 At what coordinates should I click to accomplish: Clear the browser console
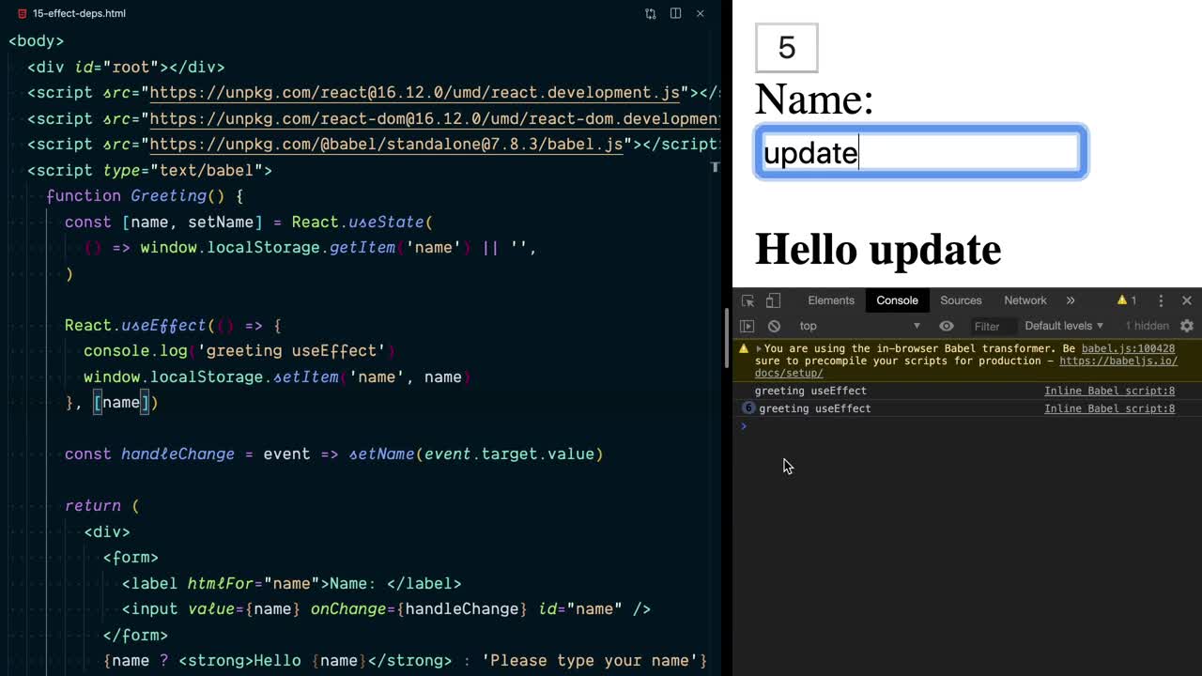774,326
